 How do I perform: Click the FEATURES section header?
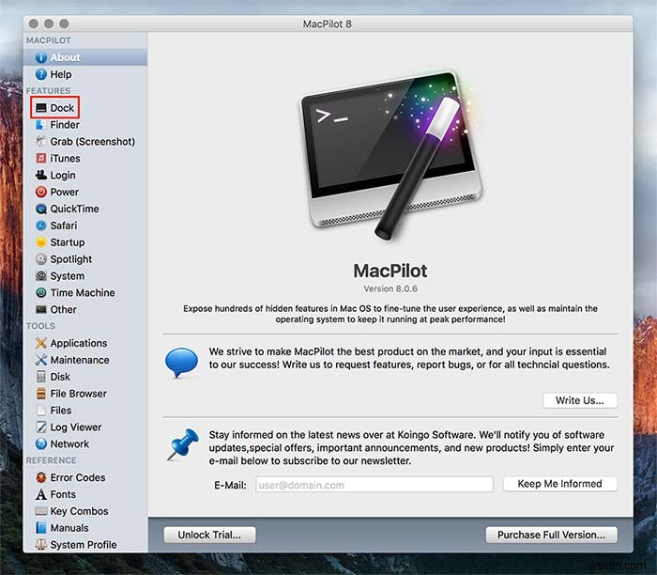(x=48, y=90)
